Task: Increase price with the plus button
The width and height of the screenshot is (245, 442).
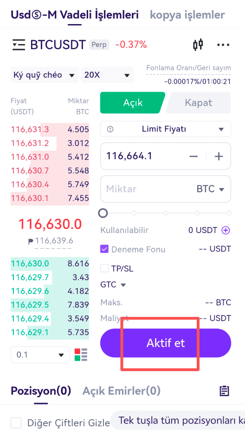Action: pos(219,156)
